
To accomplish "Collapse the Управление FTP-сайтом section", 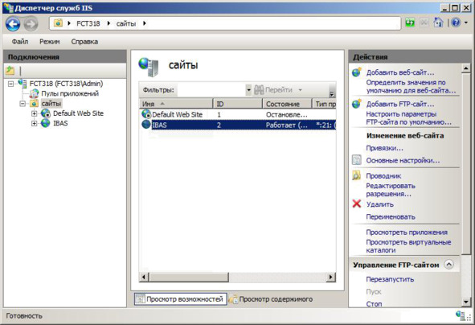I will pos(448,265).
